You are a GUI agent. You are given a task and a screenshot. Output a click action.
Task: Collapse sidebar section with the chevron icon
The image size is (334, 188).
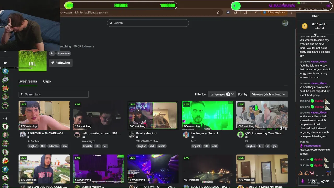(5, 51)
